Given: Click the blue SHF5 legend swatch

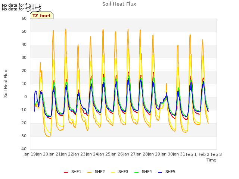Looking at the screenshot, I should [x=160, y=172].
